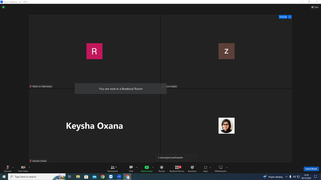Image resolution: width=321 pixels, height=180 pixels.
Task: Expand the arrow beside Whiteboards
Action: click(x=227, y=167)
